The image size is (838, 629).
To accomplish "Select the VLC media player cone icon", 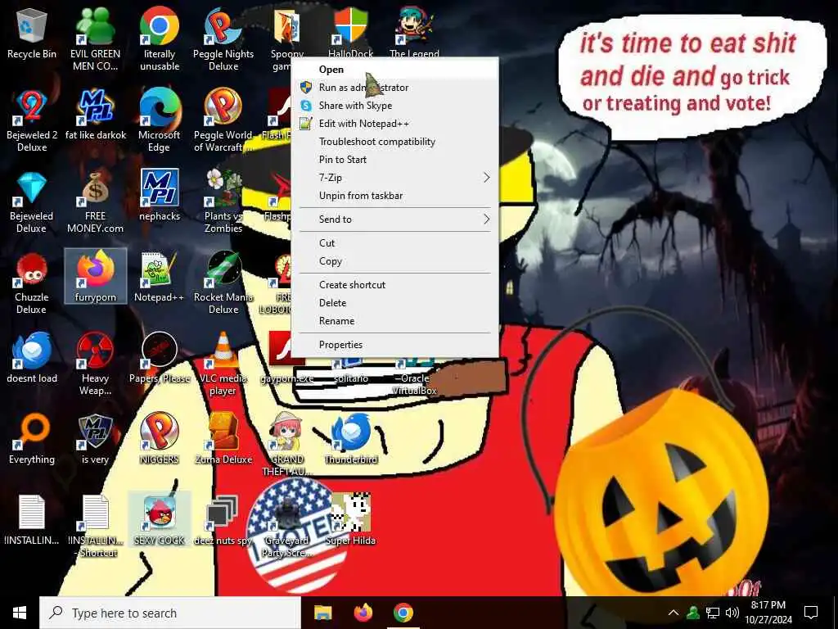I will [x=223, y=364].
